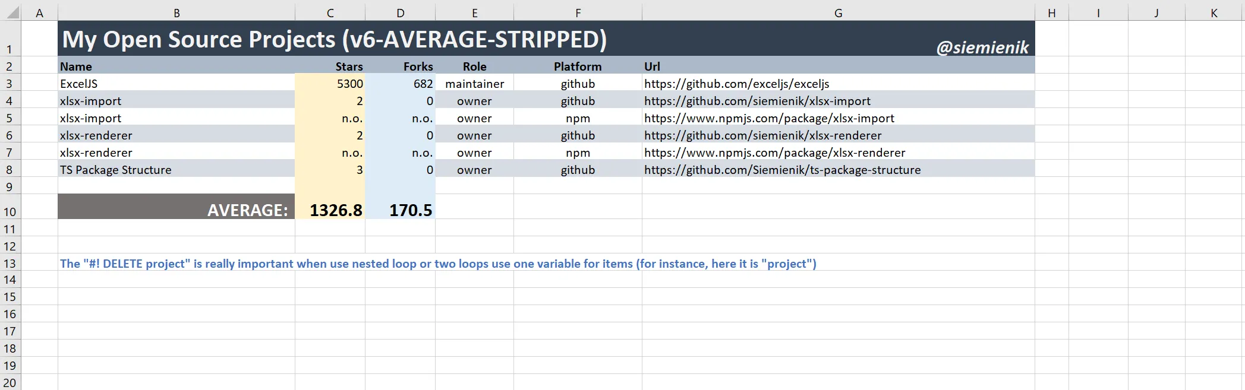Open the ts-package-structure GitHub URL
The height and width of the screenshot is (390, 1245).
(782, 170)
